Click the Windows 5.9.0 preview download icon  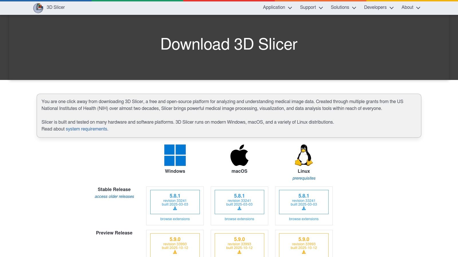(175, 252)
